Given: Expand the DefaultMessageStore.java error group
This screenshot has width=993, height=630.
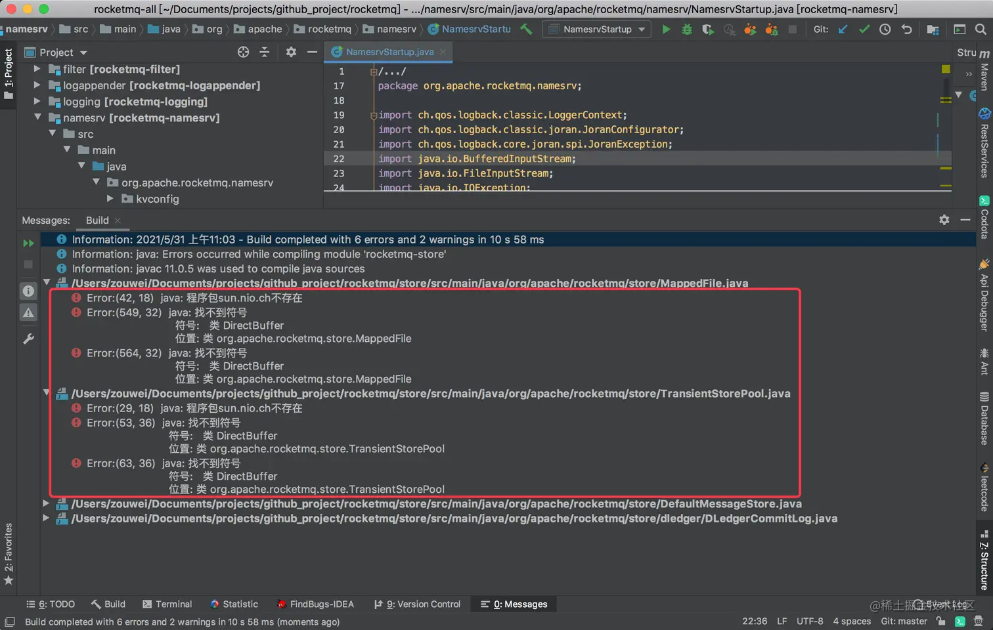Looking at the screenshot, I should [46, 503].
